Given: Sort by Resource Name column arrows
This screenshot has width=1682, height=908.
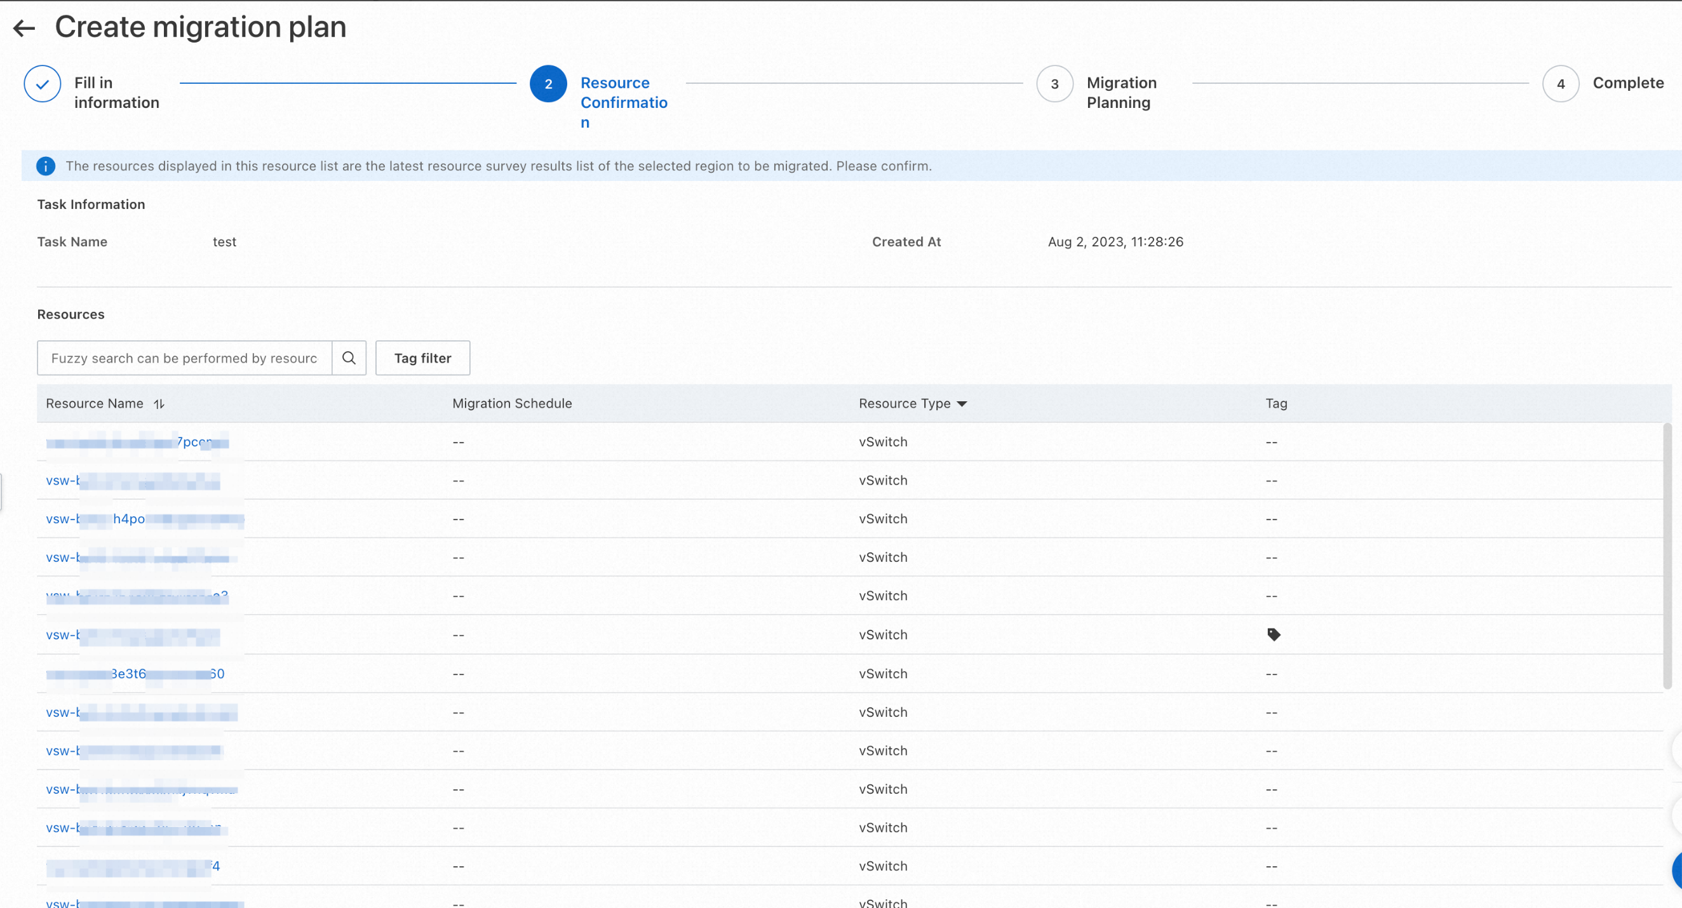Looking at the screenshot, I should tap(159, 404).
